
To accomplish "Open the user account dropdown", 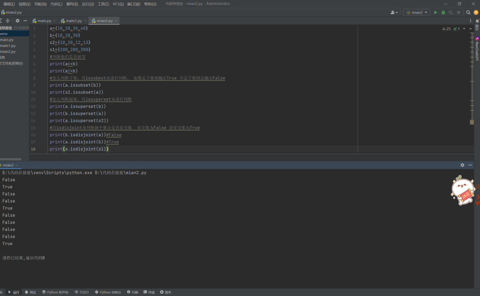I will click(x=394, y=13).
